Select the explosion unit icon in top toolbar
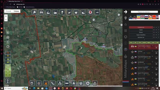This screenshot has height=90, width=160. [x=34, y=12]
